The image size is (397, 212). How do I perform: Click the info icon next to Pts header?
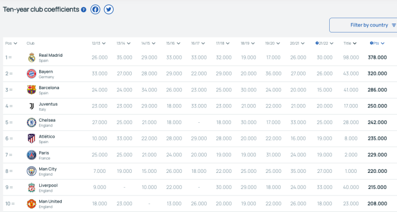pyautogui.click(x=372, y=43)
